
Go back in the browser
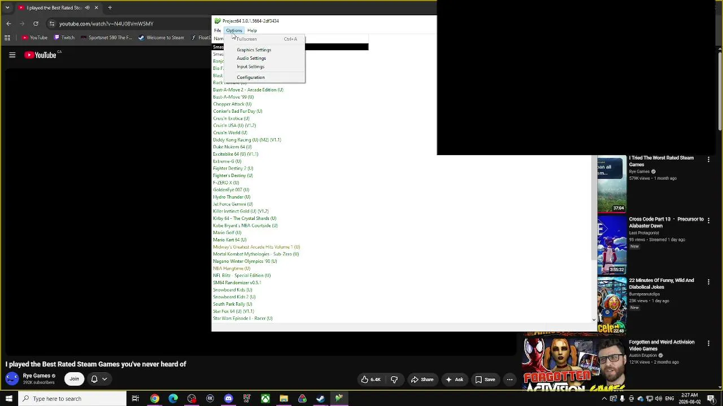[8, 24]
